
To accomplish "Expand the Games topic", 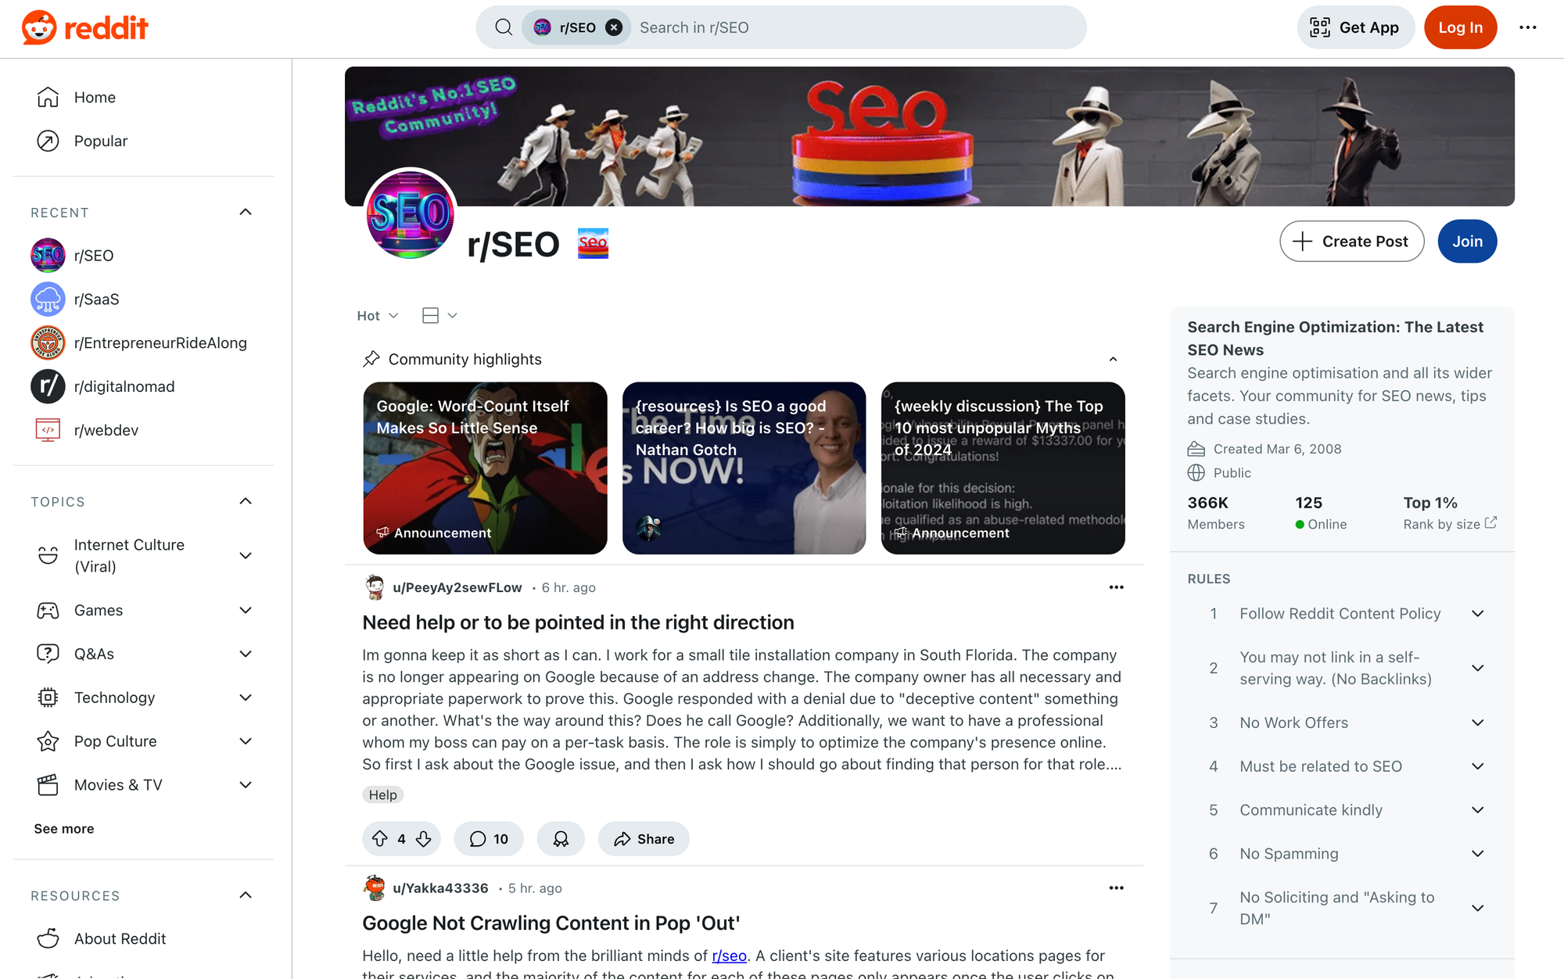I will 246,610.
